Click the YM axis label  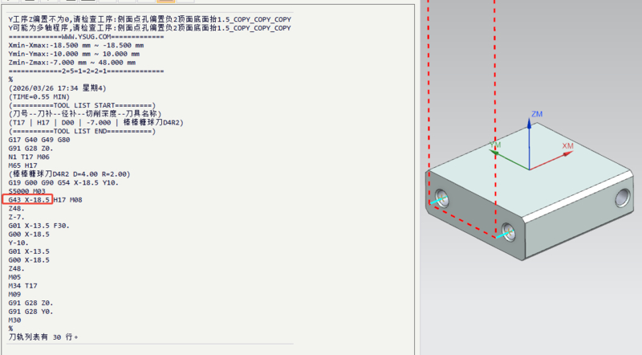[x=495, y=145]
